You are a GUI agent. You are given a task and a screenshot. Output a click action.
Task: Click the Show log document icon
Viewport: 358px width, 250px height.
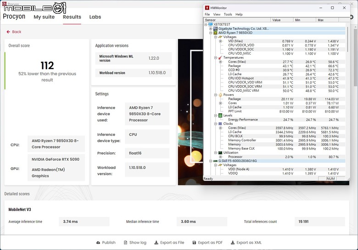(x=125, y=243)
